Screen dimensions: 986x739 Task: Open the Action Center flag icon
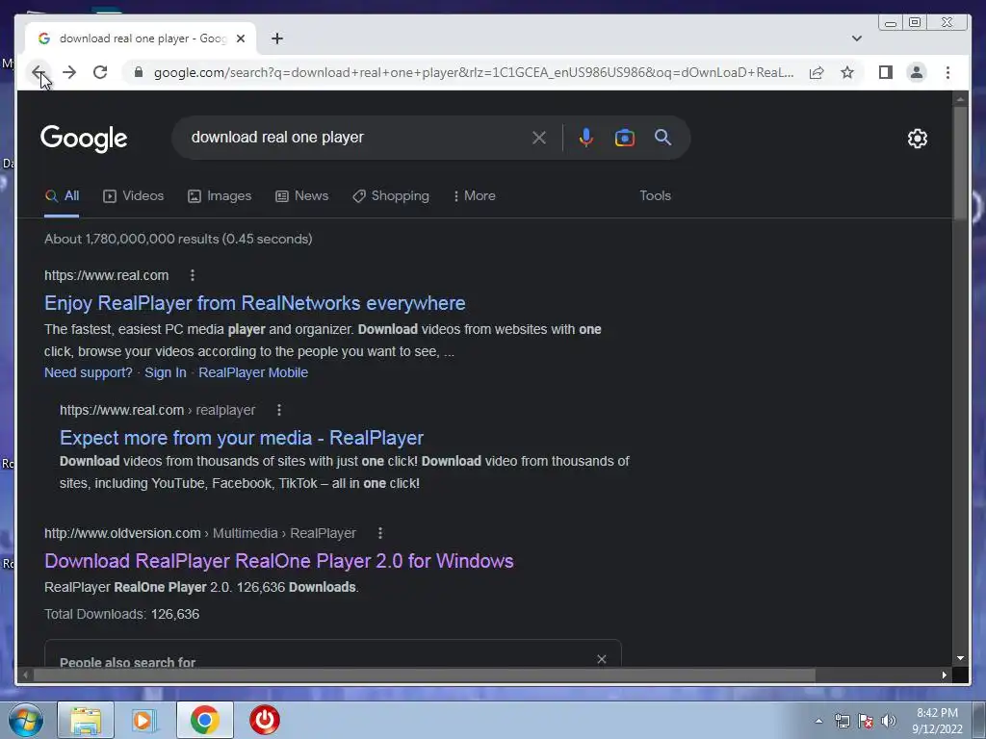pyautogui.click(x=866, y=722)
